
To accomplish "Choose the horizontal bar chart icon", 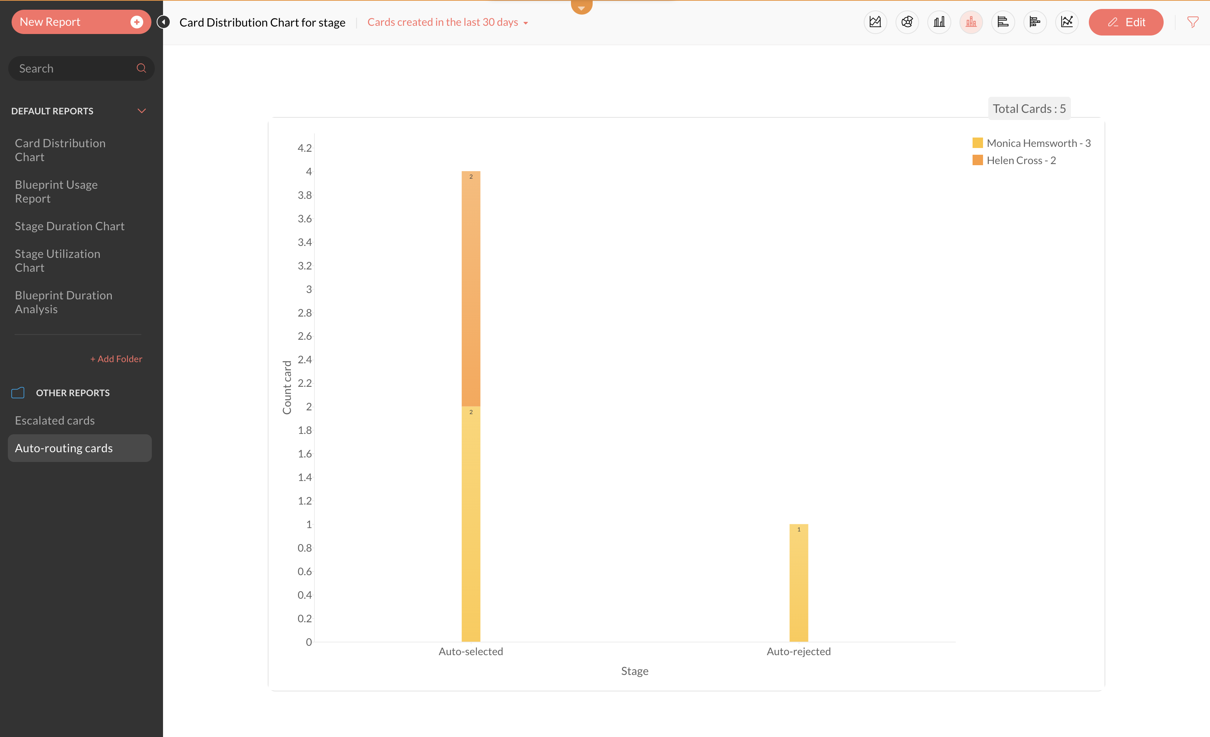I will 1003,22.
